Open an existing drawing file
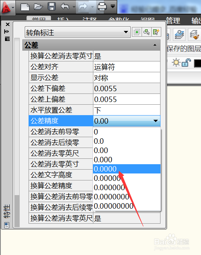Screen dimensions: 201x255 (x=38, y=7)
